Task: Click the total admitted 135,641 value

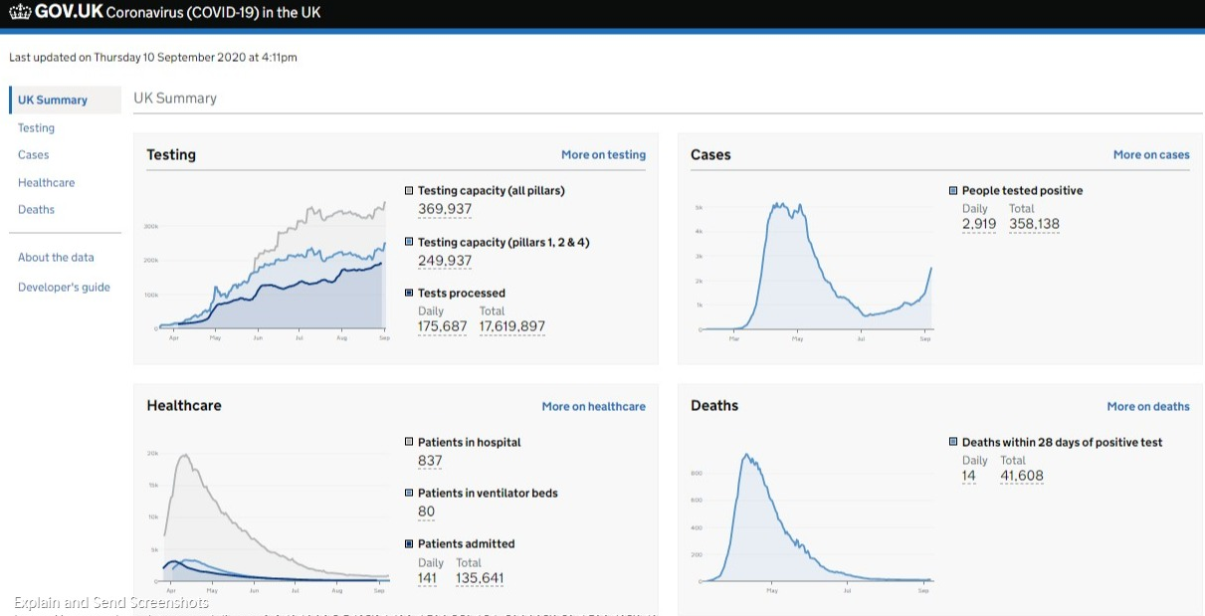Action: pyautogui.click(x=480, y=578)
